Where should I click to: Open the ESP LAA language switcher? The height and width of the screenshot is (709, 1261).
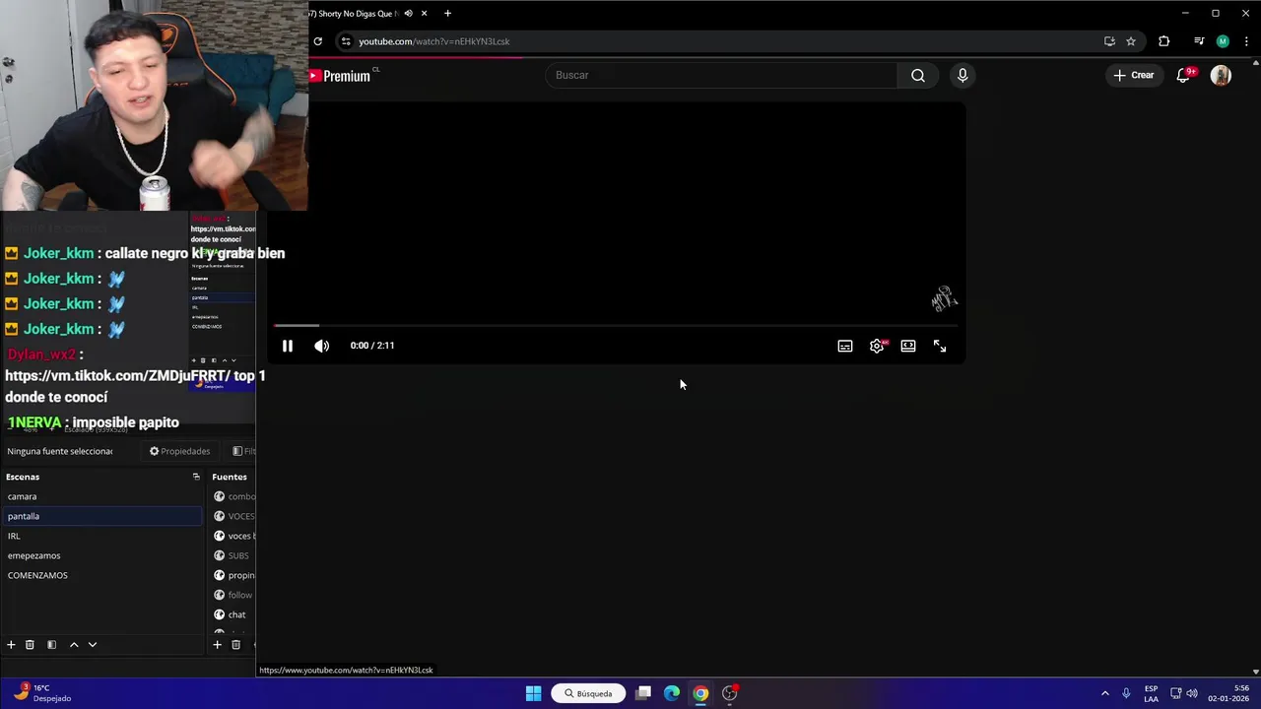[1151, 693]
